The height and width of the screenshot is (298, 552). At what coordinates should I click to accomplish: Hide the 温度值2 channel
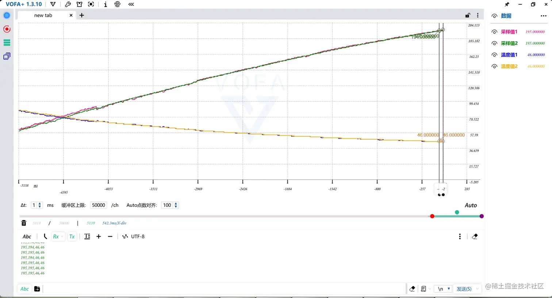494,66
